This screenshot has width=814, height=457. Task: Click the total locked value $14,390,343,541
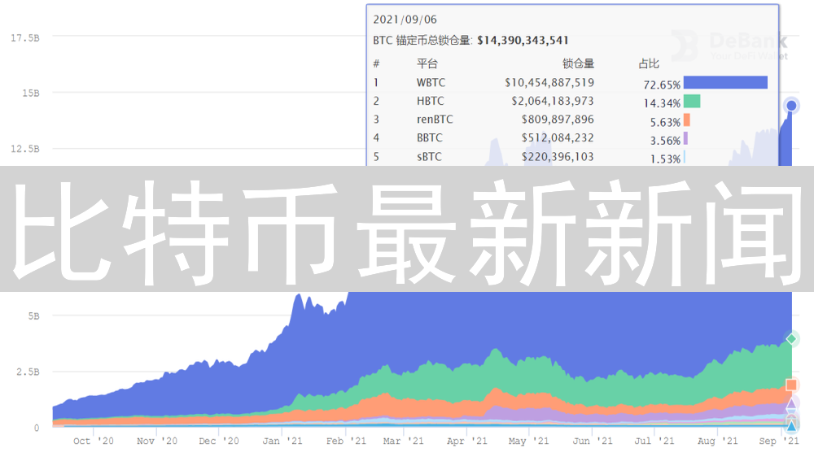(x=523, y=41)
